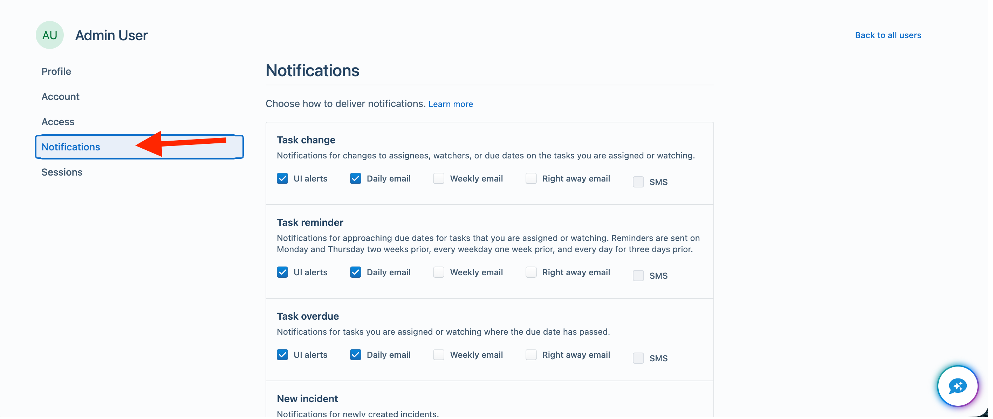Viewport: 993px width, 419px height.
Task: Enable Weekly email for Task change
Action: point(439,178)
